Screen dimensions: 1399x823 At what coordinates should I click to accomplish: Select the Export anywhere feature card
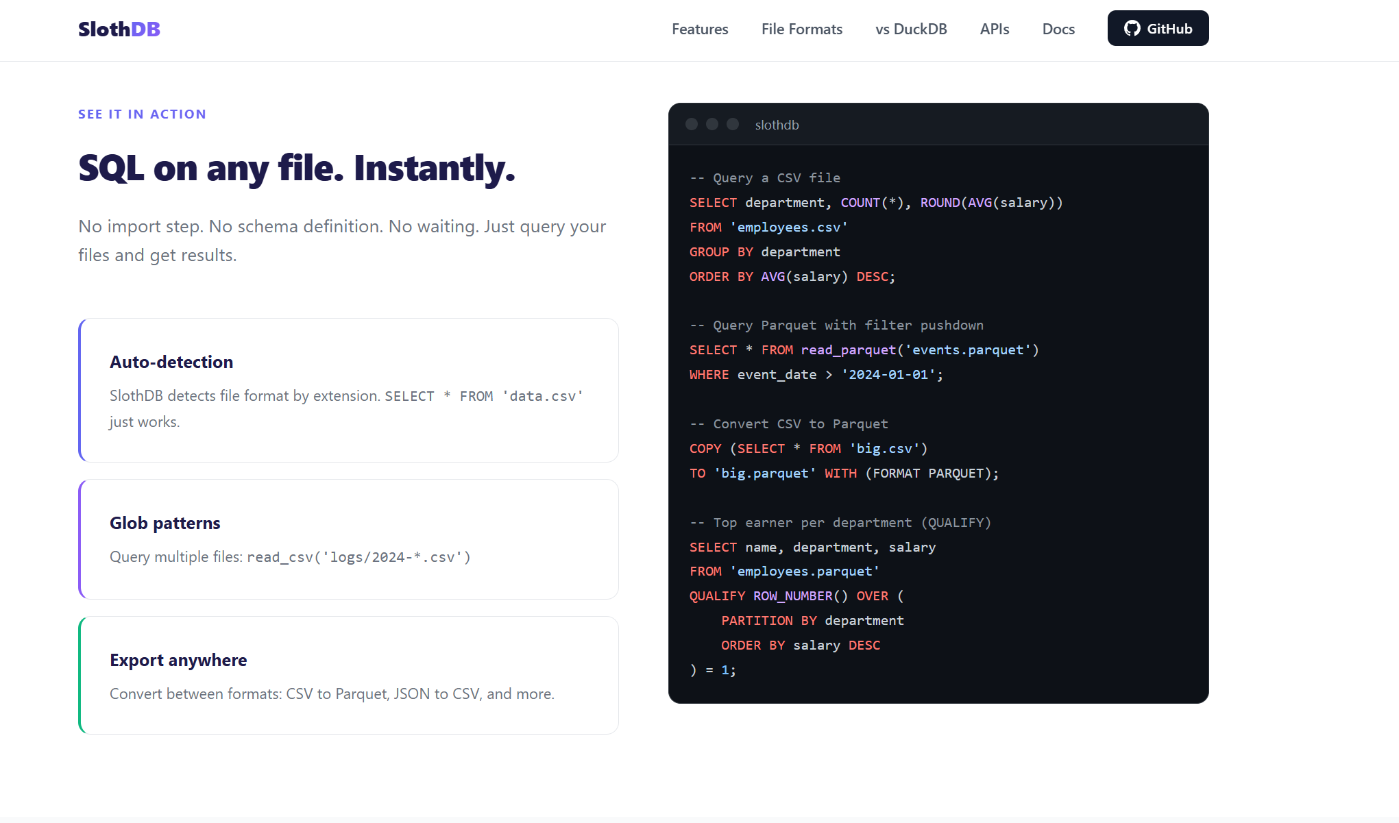(349, 676)
